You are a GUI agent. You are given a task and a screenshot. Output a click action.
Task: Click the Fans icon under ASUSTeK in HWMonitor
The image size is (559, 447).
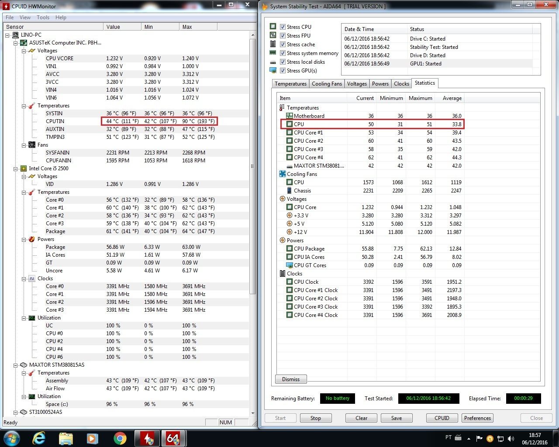click(x=32, y=145)
